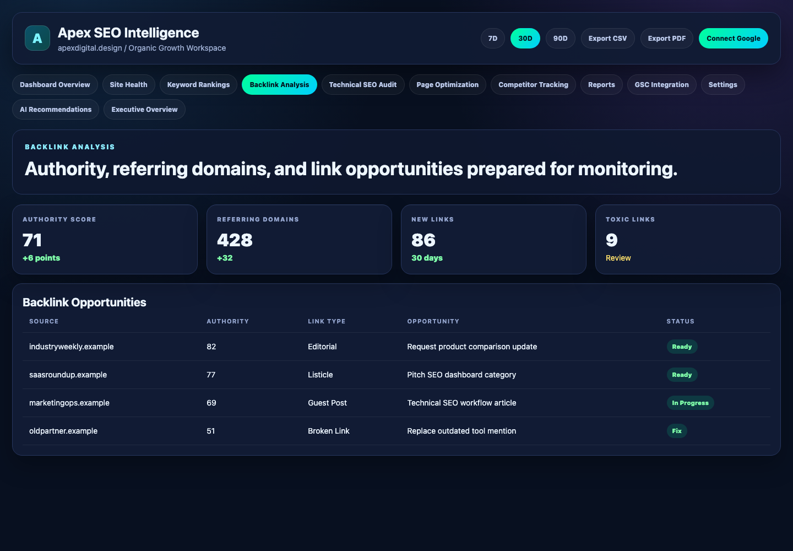Click Ready status badge for industryweekly.example
The height and width of the screenshot is (551, 793).
tap(682, 347)
